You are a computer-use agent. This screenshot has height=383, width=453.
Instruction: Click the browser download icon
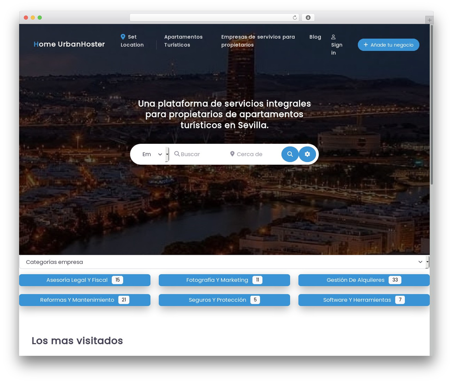coord(308,18)
